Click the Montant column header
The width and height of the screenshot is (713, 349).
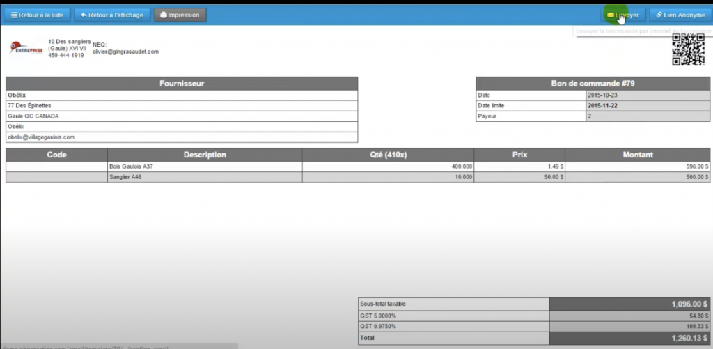[x=636, y=155]
